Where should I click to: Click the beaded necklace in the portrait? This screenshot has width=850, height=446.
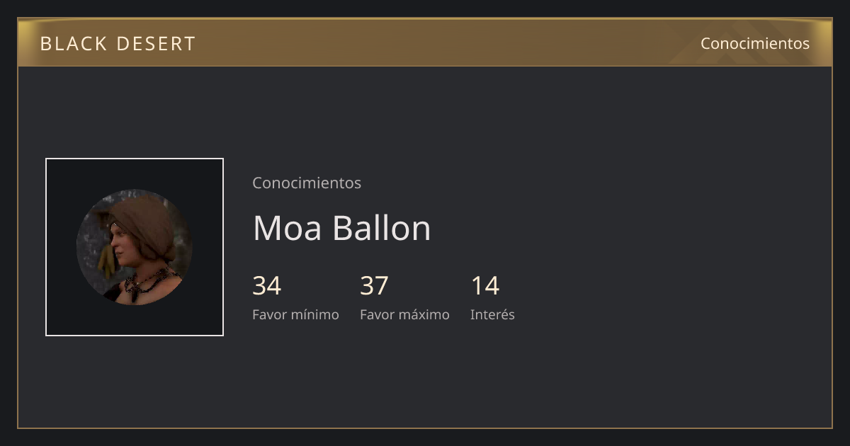pos(147,282)
